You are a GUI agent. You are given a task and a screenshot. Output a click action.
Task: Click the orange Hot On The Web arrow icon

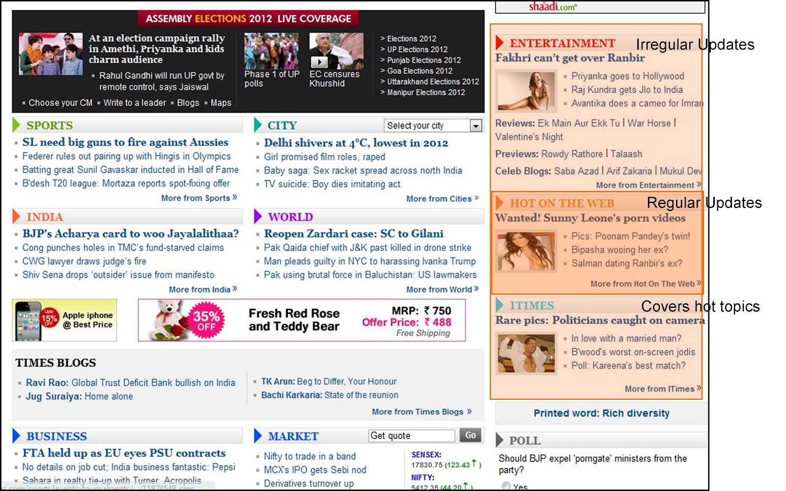tap(500, 203)
